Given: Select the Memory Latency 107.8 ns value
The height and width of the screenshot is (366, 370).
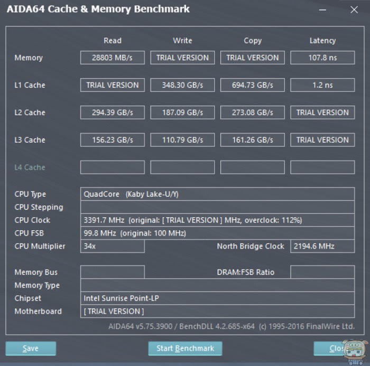Looking at the screenshot, I should click(x=322, y=58).
